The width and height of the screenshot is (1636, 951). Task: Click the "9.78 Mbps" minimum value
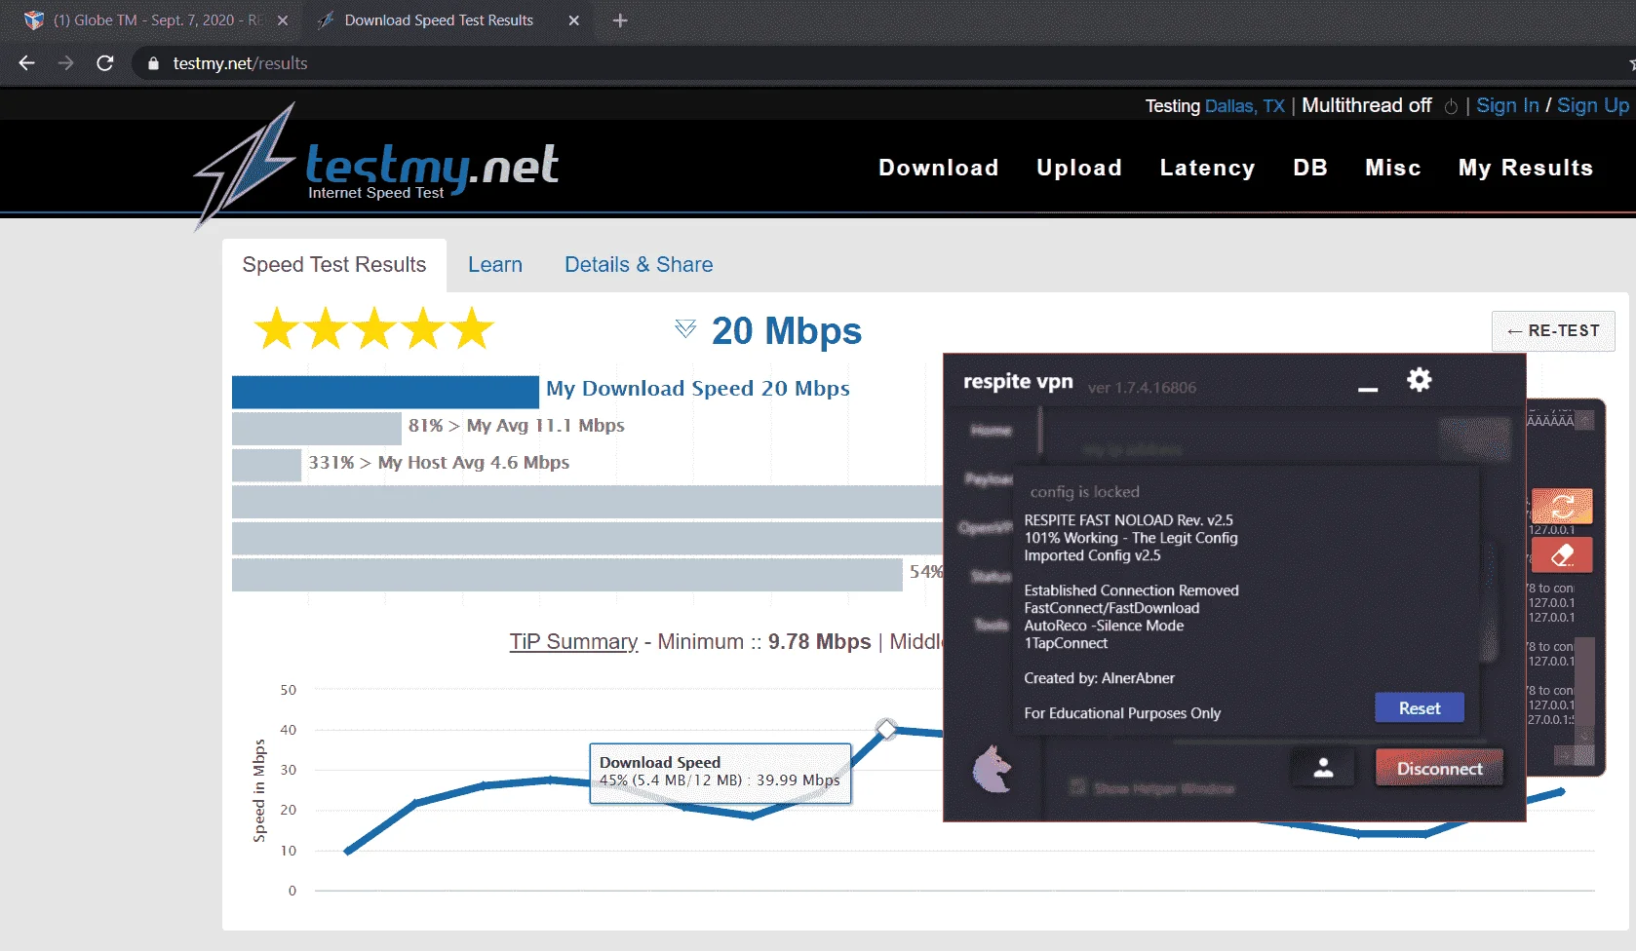(x=820, y=642)
